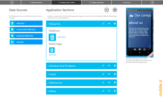Collapse the About Us section

pyautogui.click(x=48, y=24)
